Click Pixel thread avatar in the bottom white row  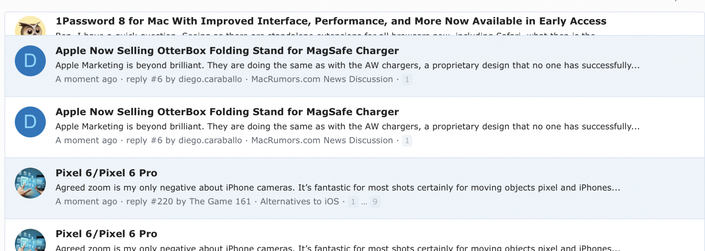[30, 240]
